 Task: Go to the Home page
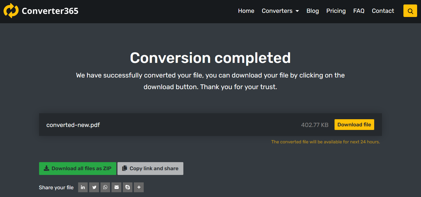pos(246,11)
